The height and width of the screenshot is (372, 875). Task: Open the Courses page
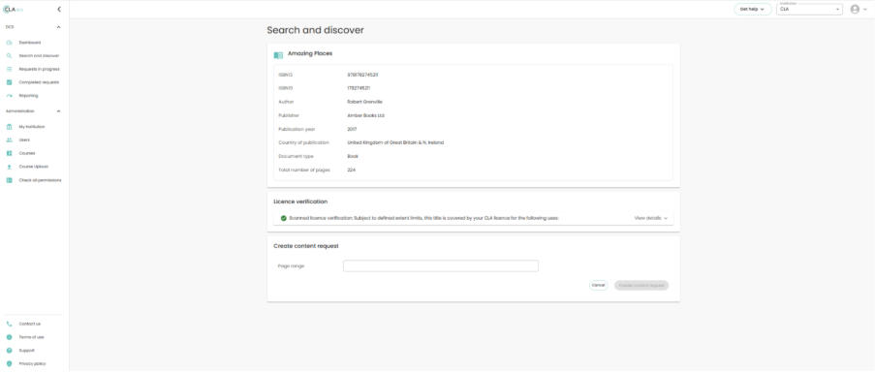[27, 153]
